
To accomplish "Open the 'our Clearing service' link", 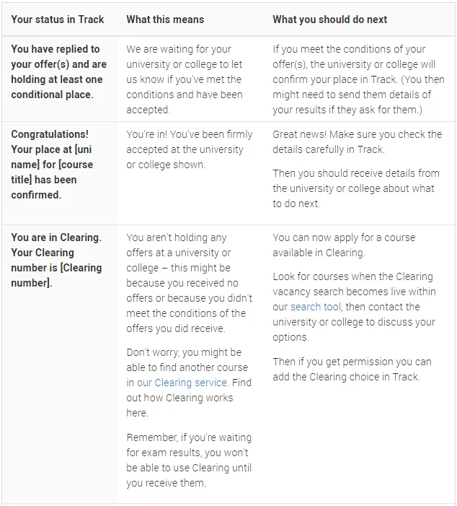I will click(x=182, y=383).
